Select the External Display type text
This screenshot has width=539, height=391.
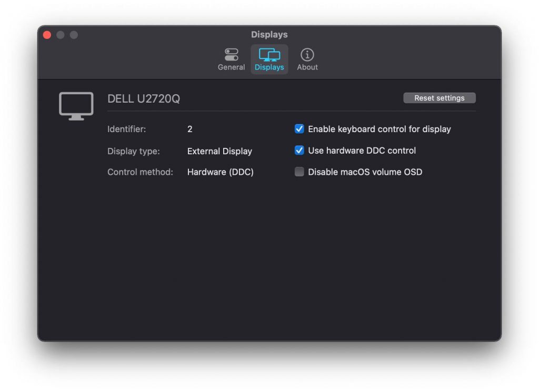219,151
